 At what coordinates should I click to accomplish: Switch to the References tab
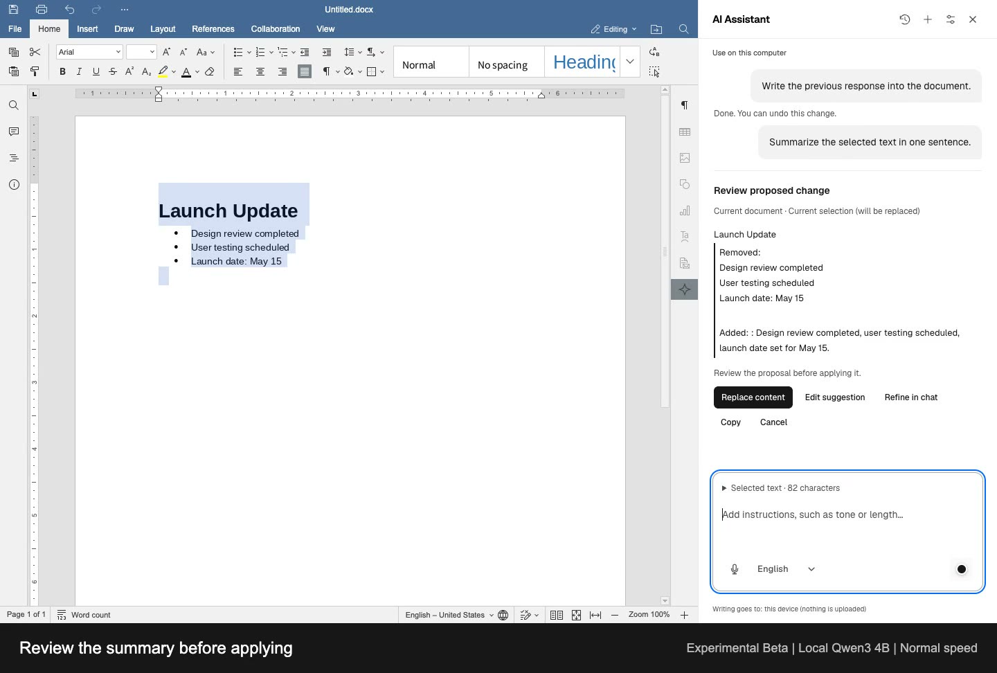click(213, 29)
